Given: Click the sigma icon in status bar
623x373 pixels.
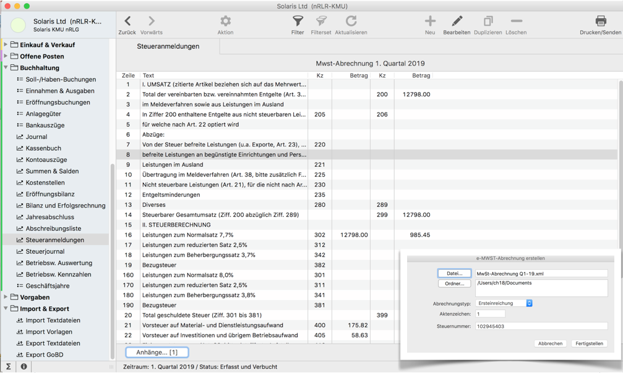Looking at the screenshot, I should [x=9, y=367].
